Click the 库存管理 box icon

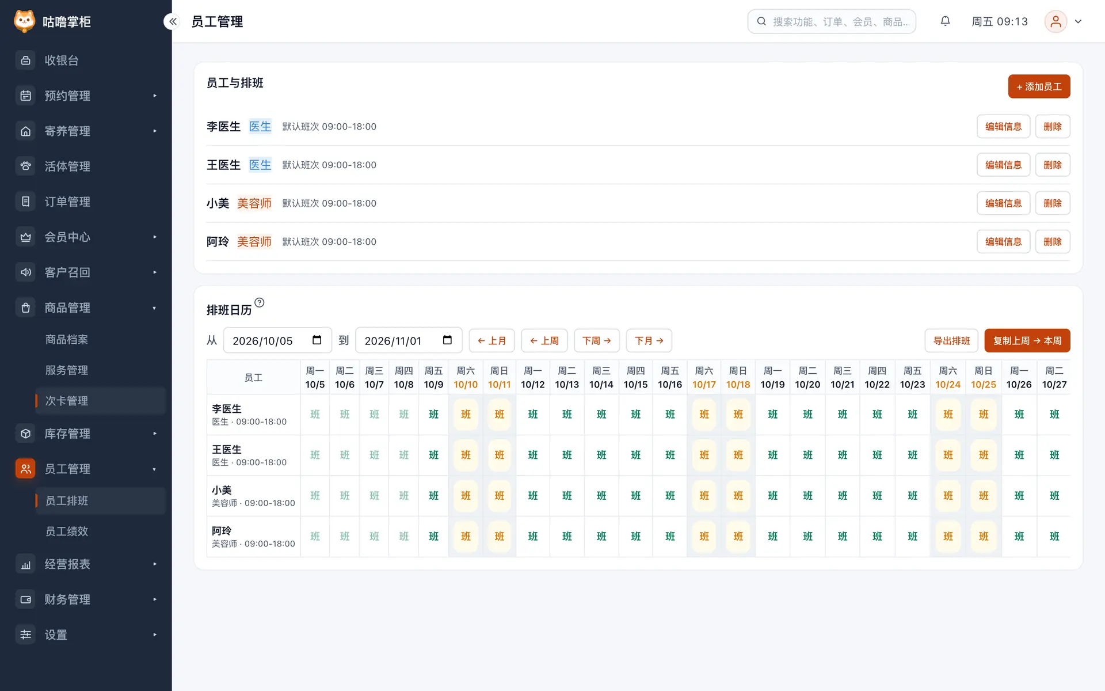point(25,434)
